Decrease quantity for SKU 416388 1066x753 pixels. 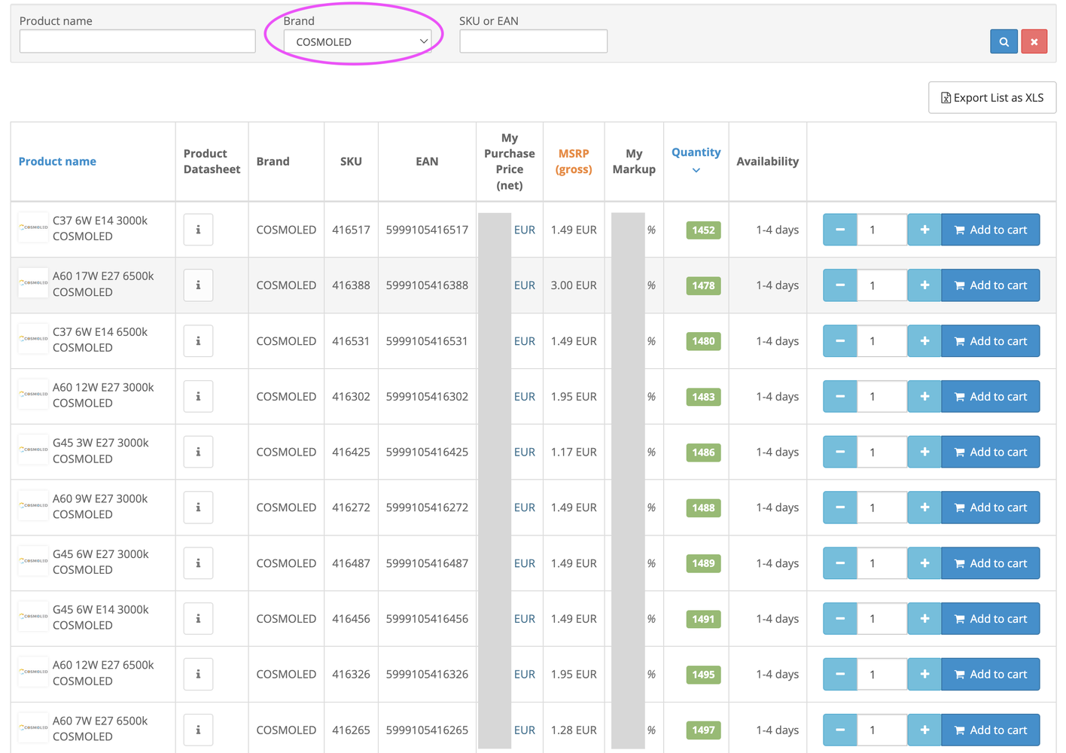click(x=840, y=285)
